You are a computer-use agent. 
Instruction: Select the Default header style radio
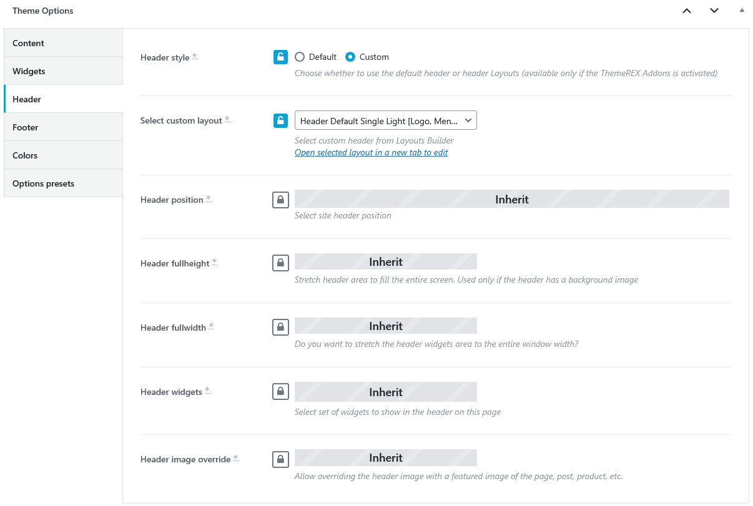pyautogui.click(x=300, y=57)
